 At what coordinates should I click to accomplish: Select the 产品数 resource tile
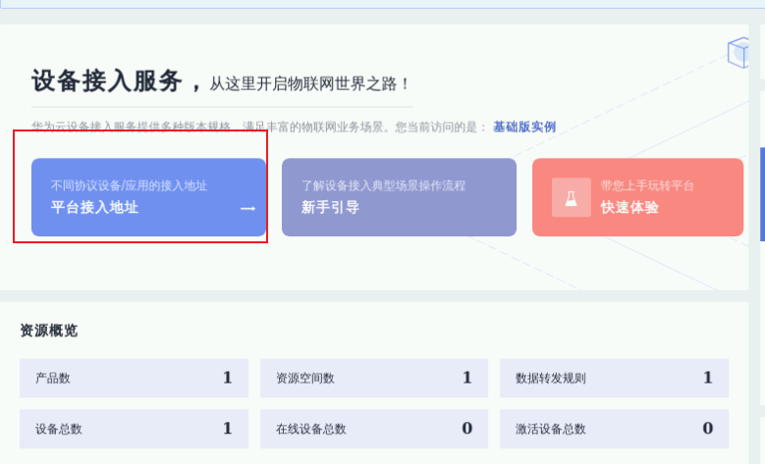coord(130,378)
